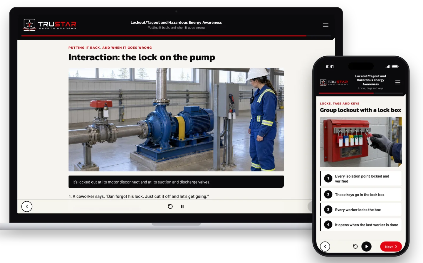Pause the laptop lesson playback
The width and height of the screenshot is (423, 263).
(x=182, y=206)
